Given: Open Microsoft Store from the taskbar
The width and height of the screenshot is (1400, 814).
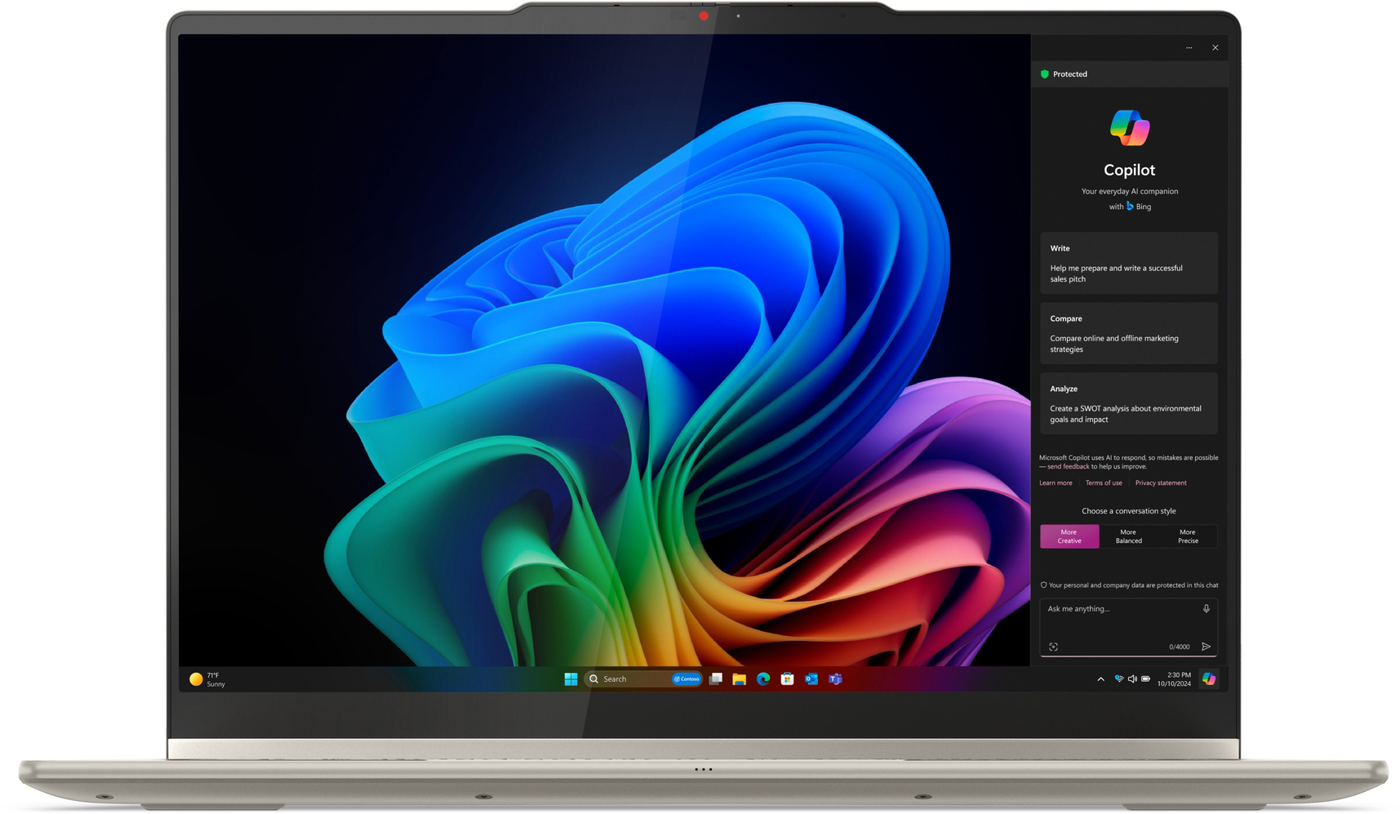Looking at the screenshot, I should tap(786, 678).
